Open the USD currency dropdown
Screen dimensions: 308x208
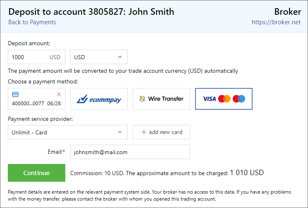click(x=99, y=57)
